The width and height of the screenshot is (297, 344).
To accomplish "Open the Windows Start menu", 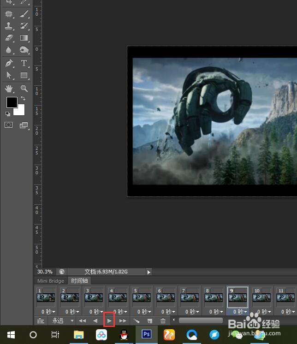I will pyautogui.click(x=11, y=335).
